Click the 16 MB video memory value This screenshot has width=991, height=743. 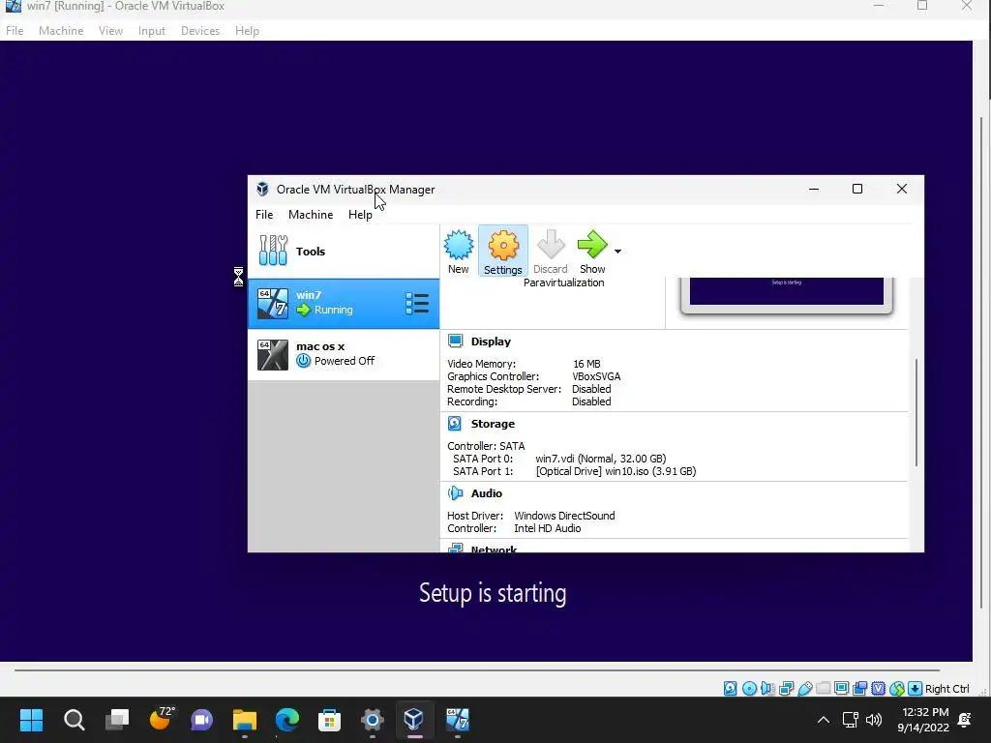(x=586, y=364)
